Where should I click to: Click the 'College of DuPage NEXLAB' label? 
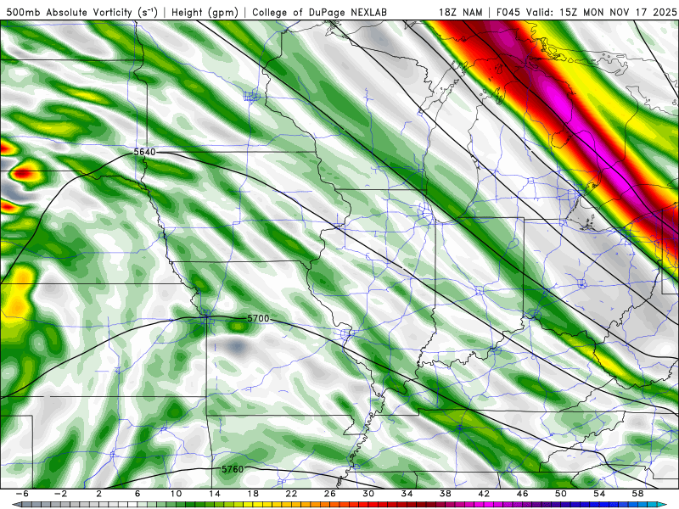click(x=320, y=13)
